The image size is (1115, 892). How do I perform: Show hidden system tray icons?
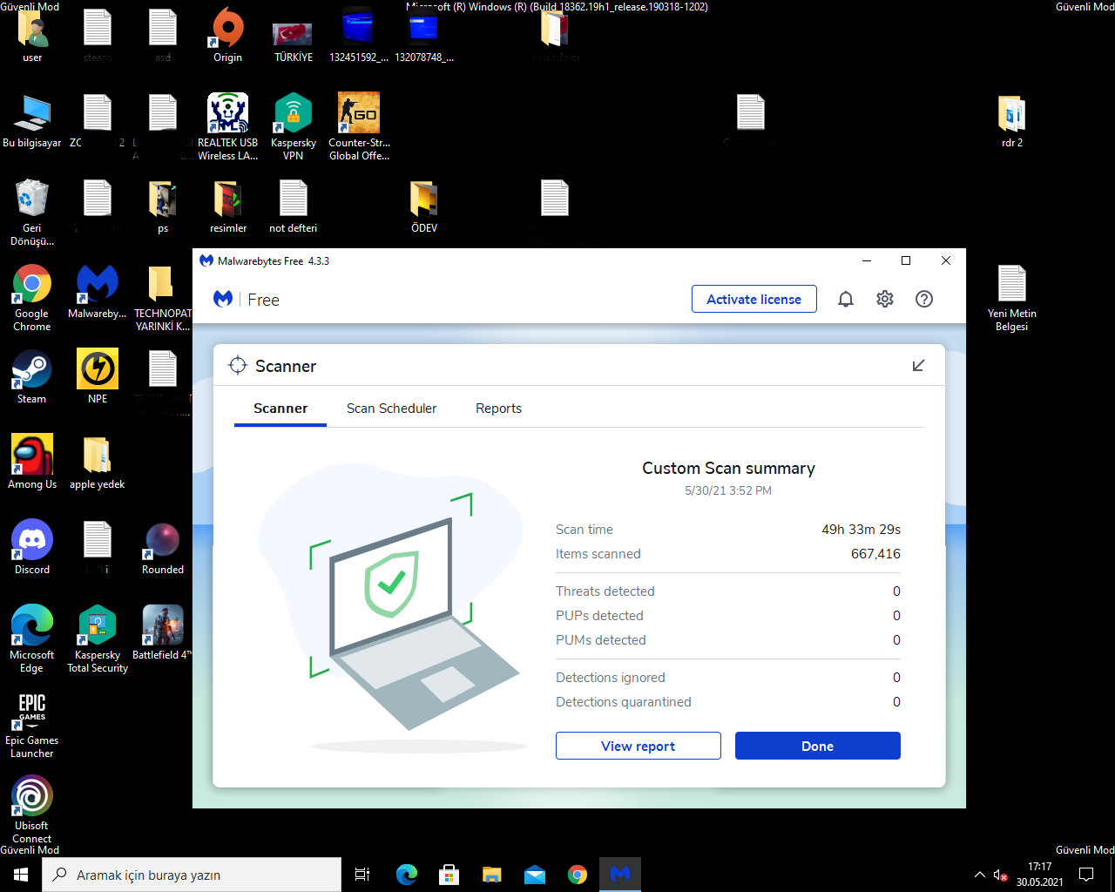(x=980, y=875)
